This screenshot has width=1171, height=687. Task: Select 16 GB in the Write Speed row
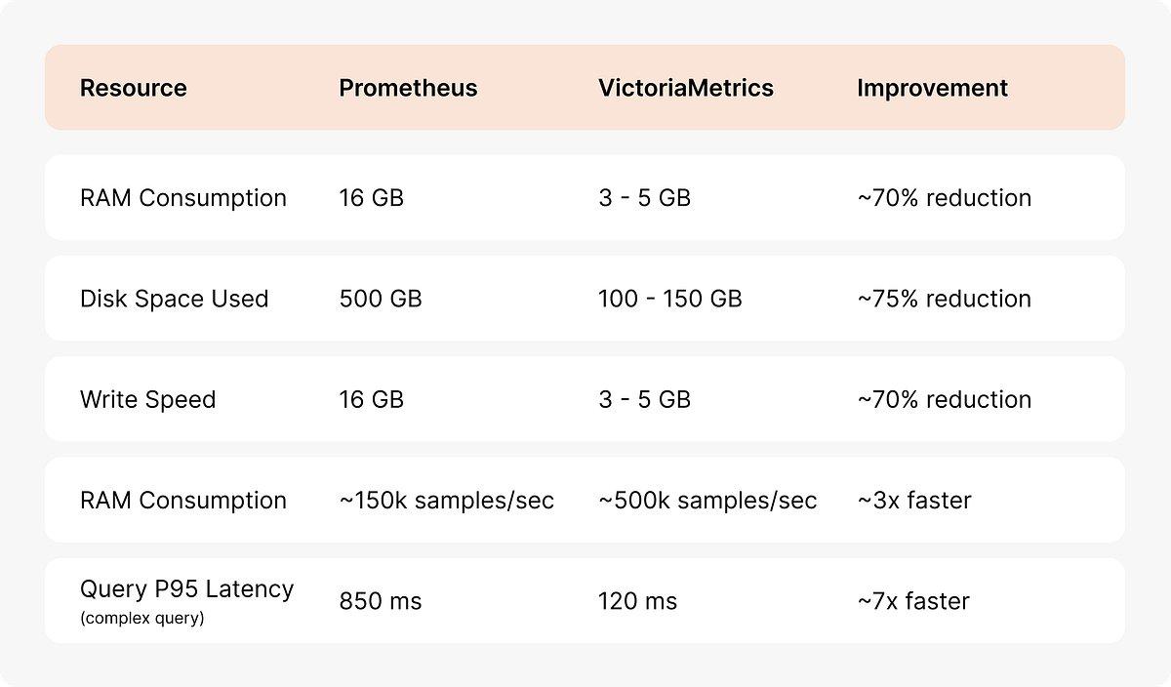[x=371, y=400]
